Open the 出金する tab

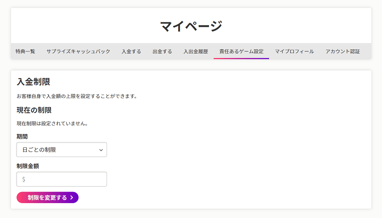click(162, 51)
